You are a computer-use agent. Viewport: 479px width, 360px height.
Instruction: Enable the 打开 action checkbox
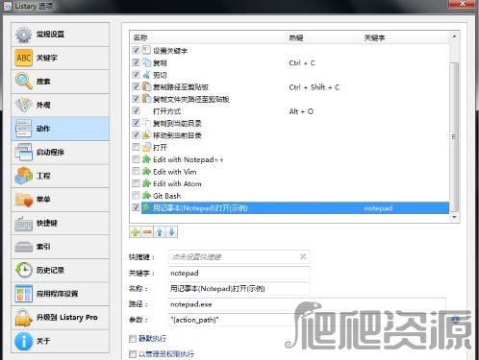tap(136, 147)
